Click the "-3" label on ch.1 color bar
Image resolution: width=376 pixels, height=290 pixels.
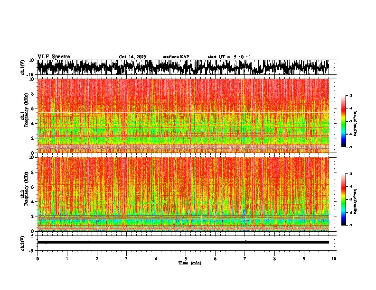350,96
